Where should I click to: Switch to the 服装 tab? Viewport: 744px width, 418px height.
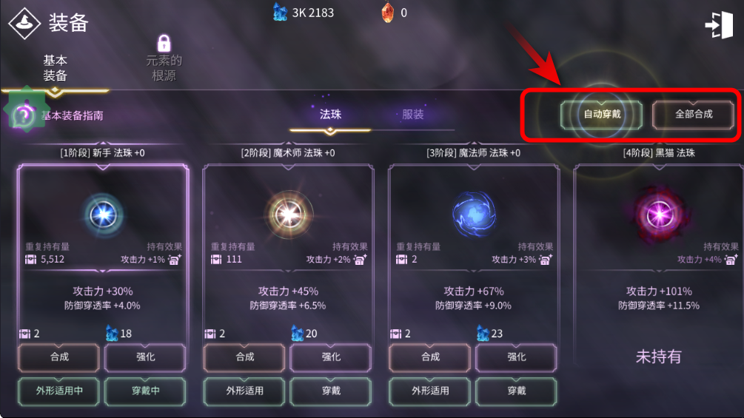(x=413, y=114)
